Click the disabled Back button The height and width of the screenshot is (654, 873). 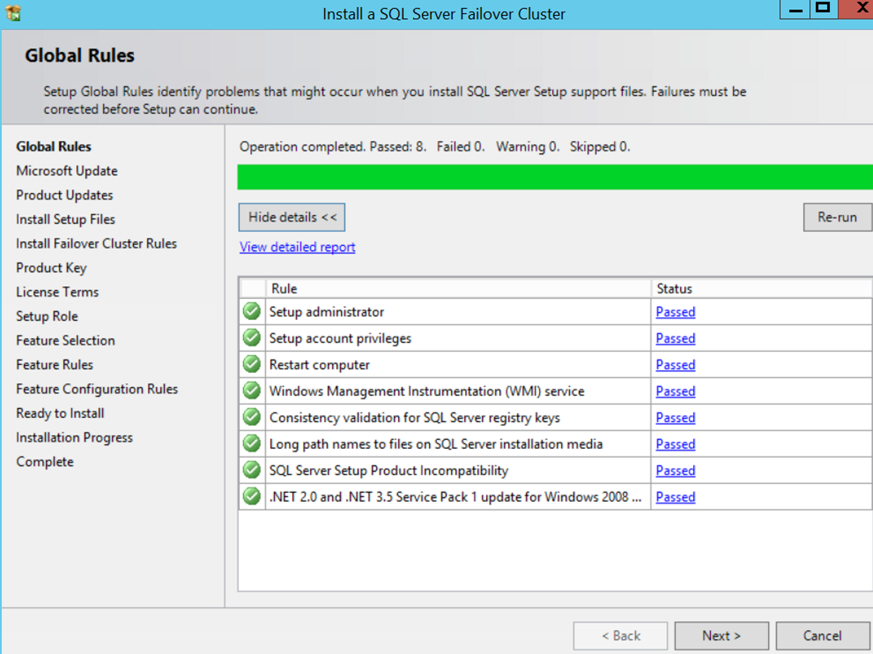point(621,636)
